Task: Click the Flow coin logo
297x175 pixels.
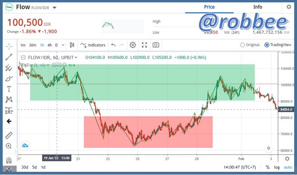Action: point(9,7)
